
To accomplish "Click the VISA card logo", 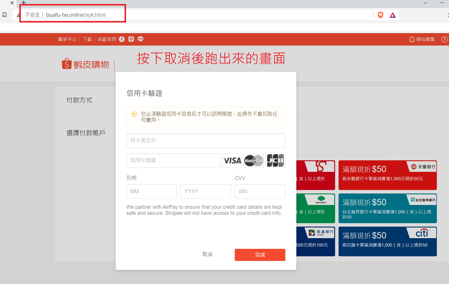I will point(232,161).
